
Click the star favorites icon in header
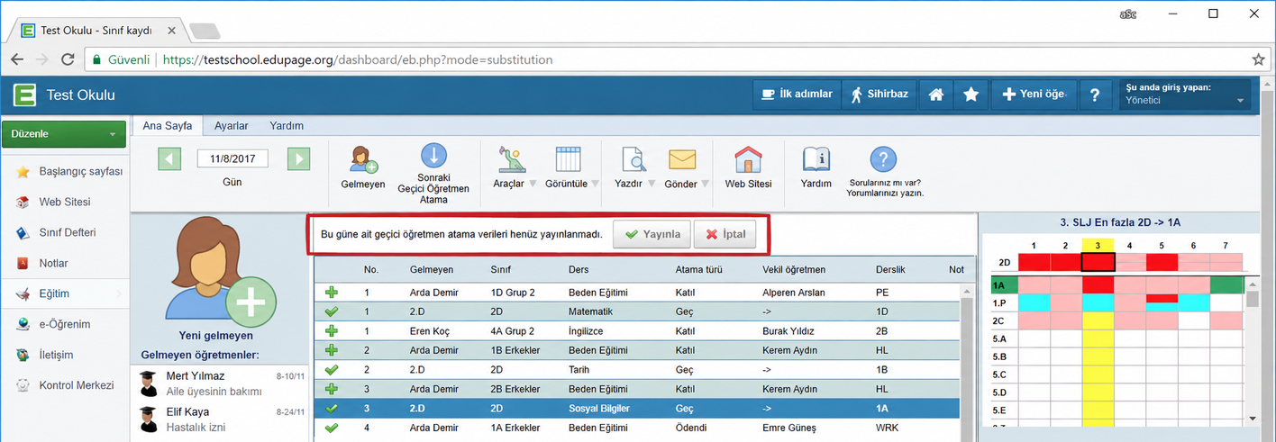coord(971,95)
